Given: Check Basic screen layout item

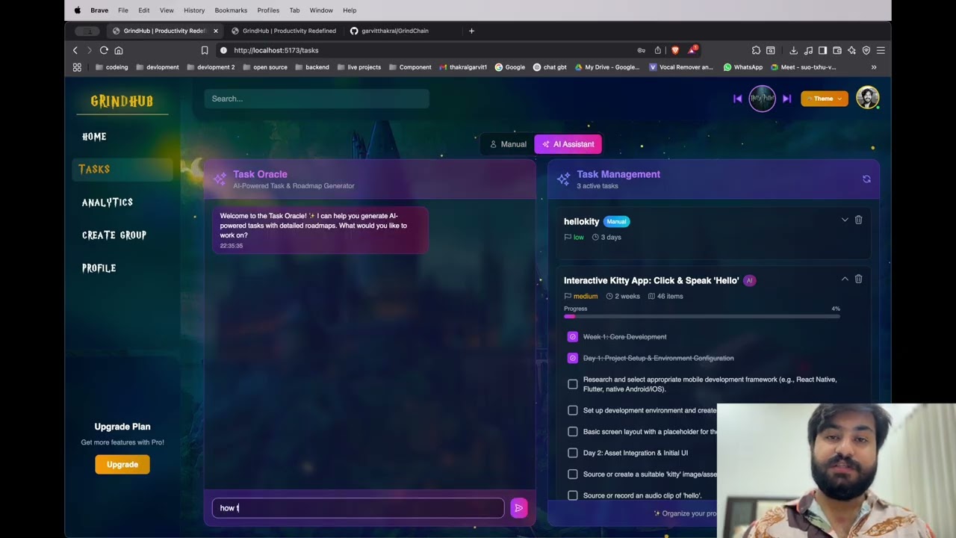Looking at the screenshot, I should click(x=573, y=431).
